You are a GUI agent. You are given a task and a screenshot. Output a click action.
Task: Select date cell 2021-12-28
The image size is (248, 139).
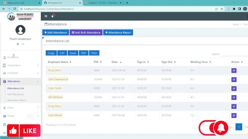pyautogui.click(x=118, y=88)
